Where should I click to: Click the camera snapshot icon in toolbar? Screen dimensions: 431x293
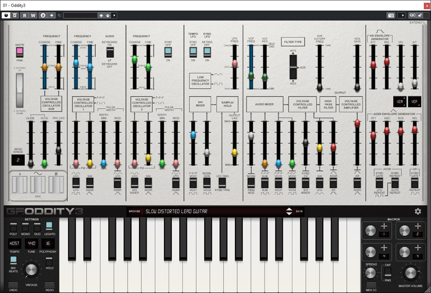[x=391, y=16]
